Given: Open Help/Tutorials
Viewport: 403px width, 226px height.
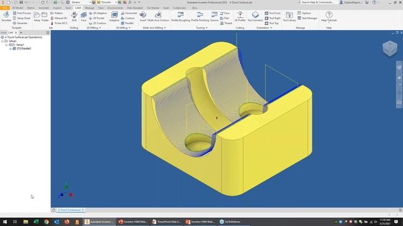Looking at the screenshot, I should tap(329, 17).
